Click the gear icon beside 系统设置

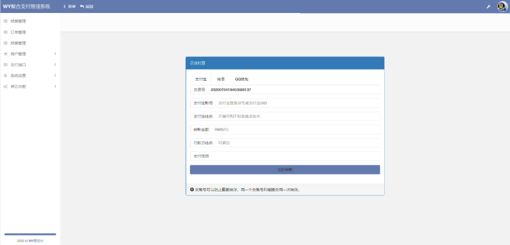5,76
